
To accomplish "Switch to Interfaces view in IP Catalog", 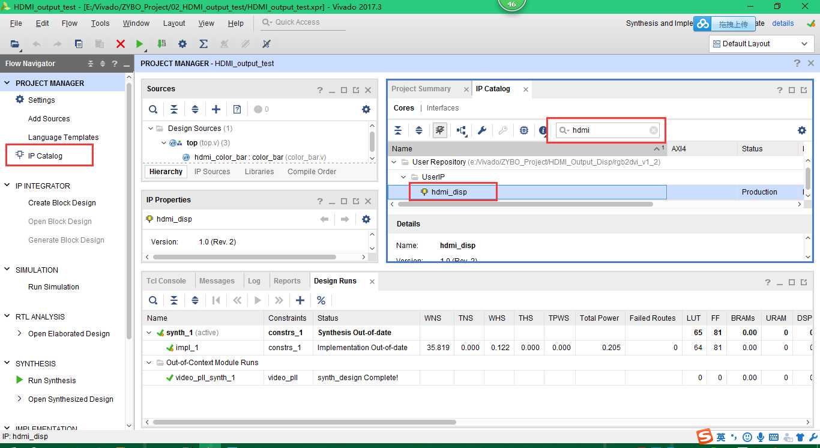I will coord(442,108).
